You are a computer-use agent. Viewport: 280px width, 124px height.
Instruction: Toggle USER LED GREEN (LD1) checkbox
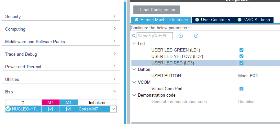(x=241, y=50)
